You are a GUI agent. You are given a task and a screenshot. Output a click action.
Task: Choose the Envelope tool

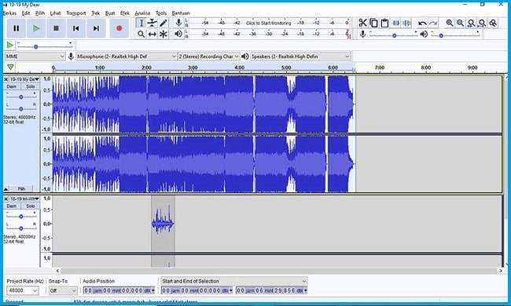pyautogui.click(x=153, y=23)
